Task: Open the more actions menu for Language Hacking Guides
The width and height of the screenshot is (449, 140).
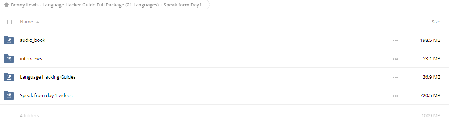Action: [395, 78]
